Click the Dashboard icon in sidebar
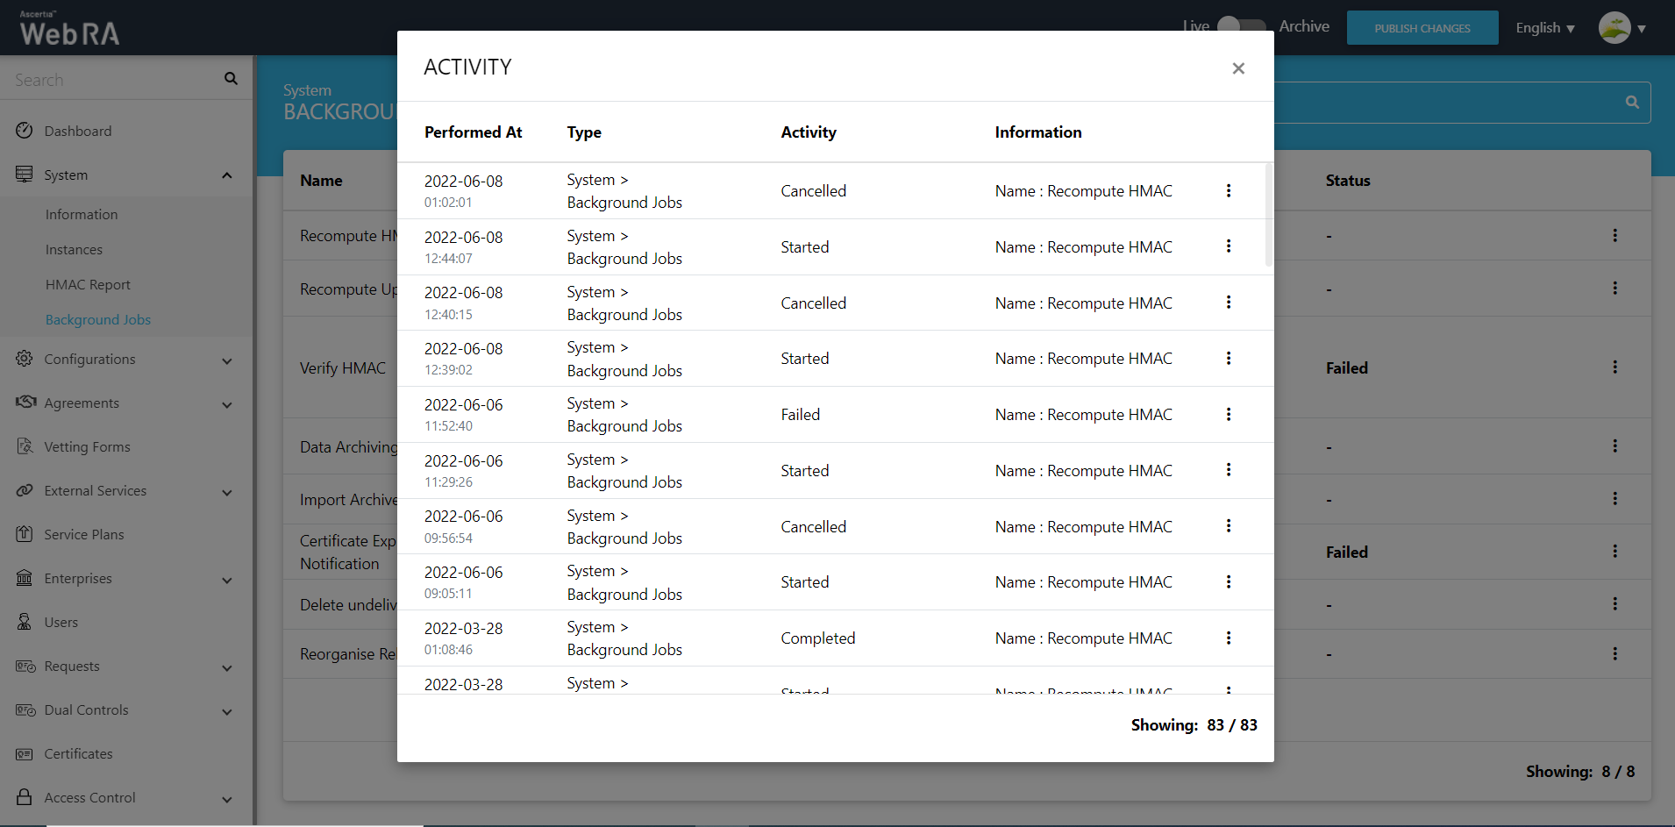 (25, 131)
